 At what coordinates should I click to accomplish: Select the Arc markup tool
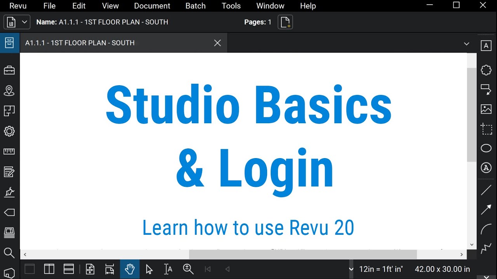[486, 229]
